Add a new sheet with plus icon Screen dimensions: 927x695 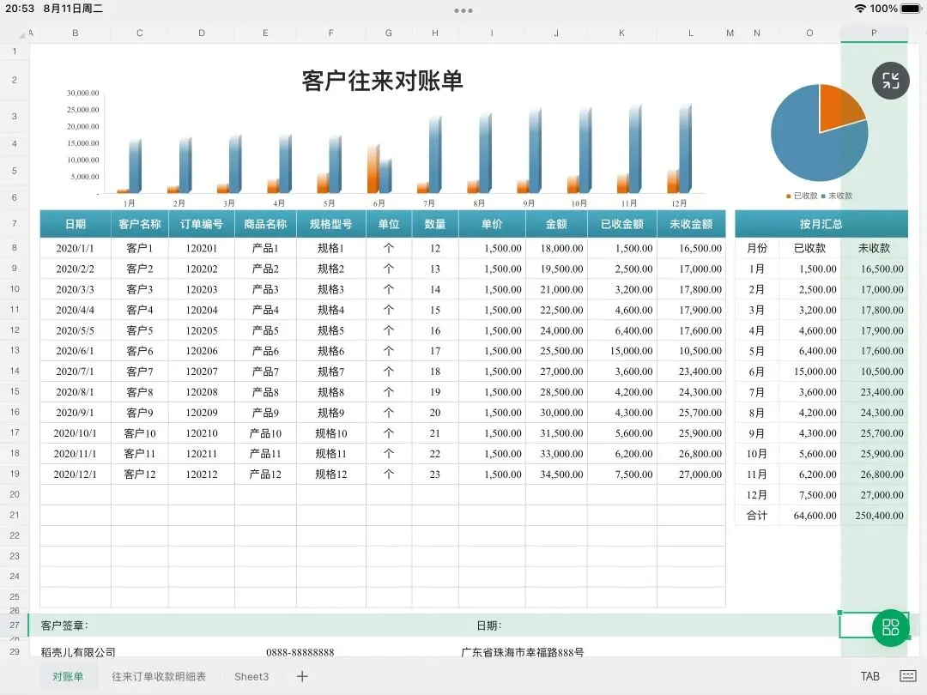coord(302,676)
